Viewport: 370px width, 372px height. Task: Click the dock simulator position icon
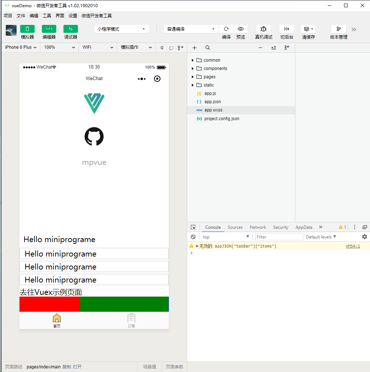[181, 48]
